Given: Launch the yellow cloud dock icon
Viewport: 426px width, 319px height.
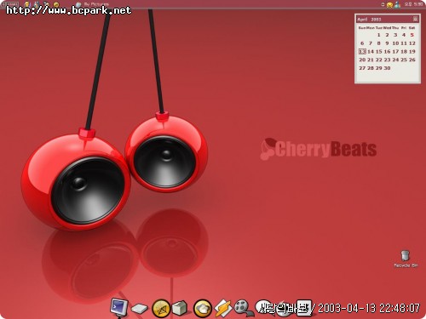Looking at the screenshot, I should point(203,308).
